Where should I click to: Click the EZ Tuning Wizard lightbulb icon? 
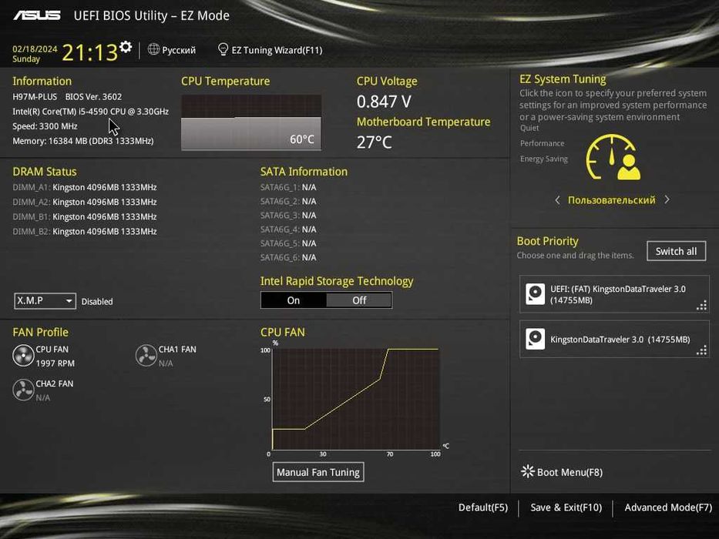(x=223, y=49)
